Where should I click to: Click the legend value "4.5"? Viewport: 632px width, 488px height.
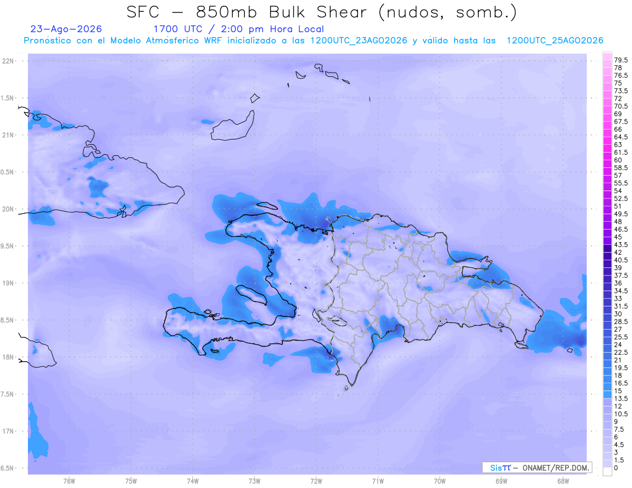619,445
